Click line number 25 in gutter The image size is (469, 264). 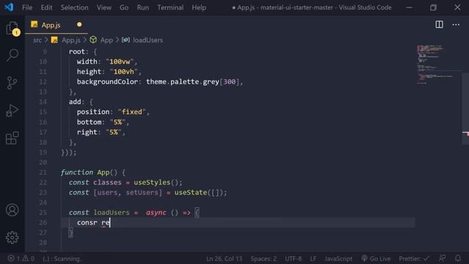click(43, 213)
